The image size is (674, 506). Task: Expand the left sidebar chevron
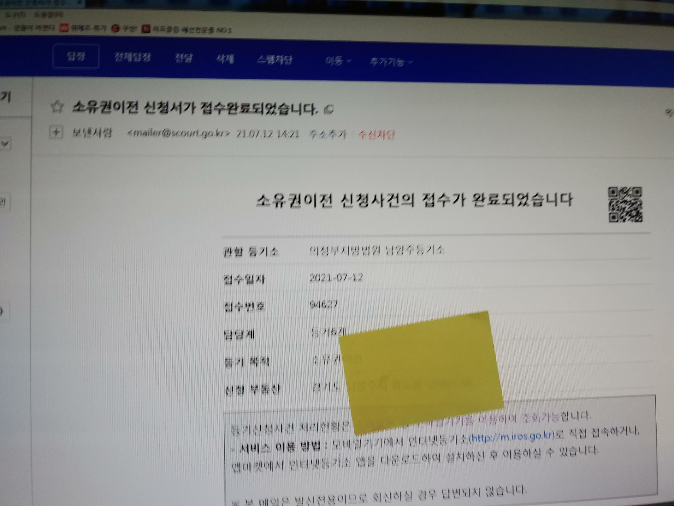coord(5,143)
